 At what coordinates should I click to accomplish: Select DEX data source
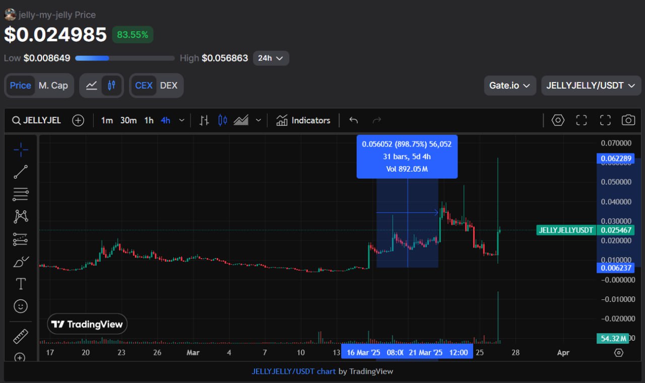coord(169,86)
